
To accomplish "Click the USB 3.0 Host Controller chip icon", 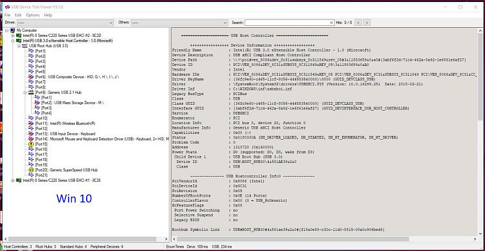I will 19,41.
